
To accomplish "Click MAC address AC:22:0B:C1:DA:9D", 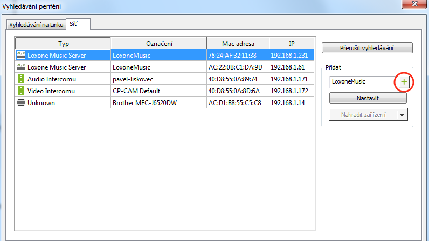I will coord(236,67).
